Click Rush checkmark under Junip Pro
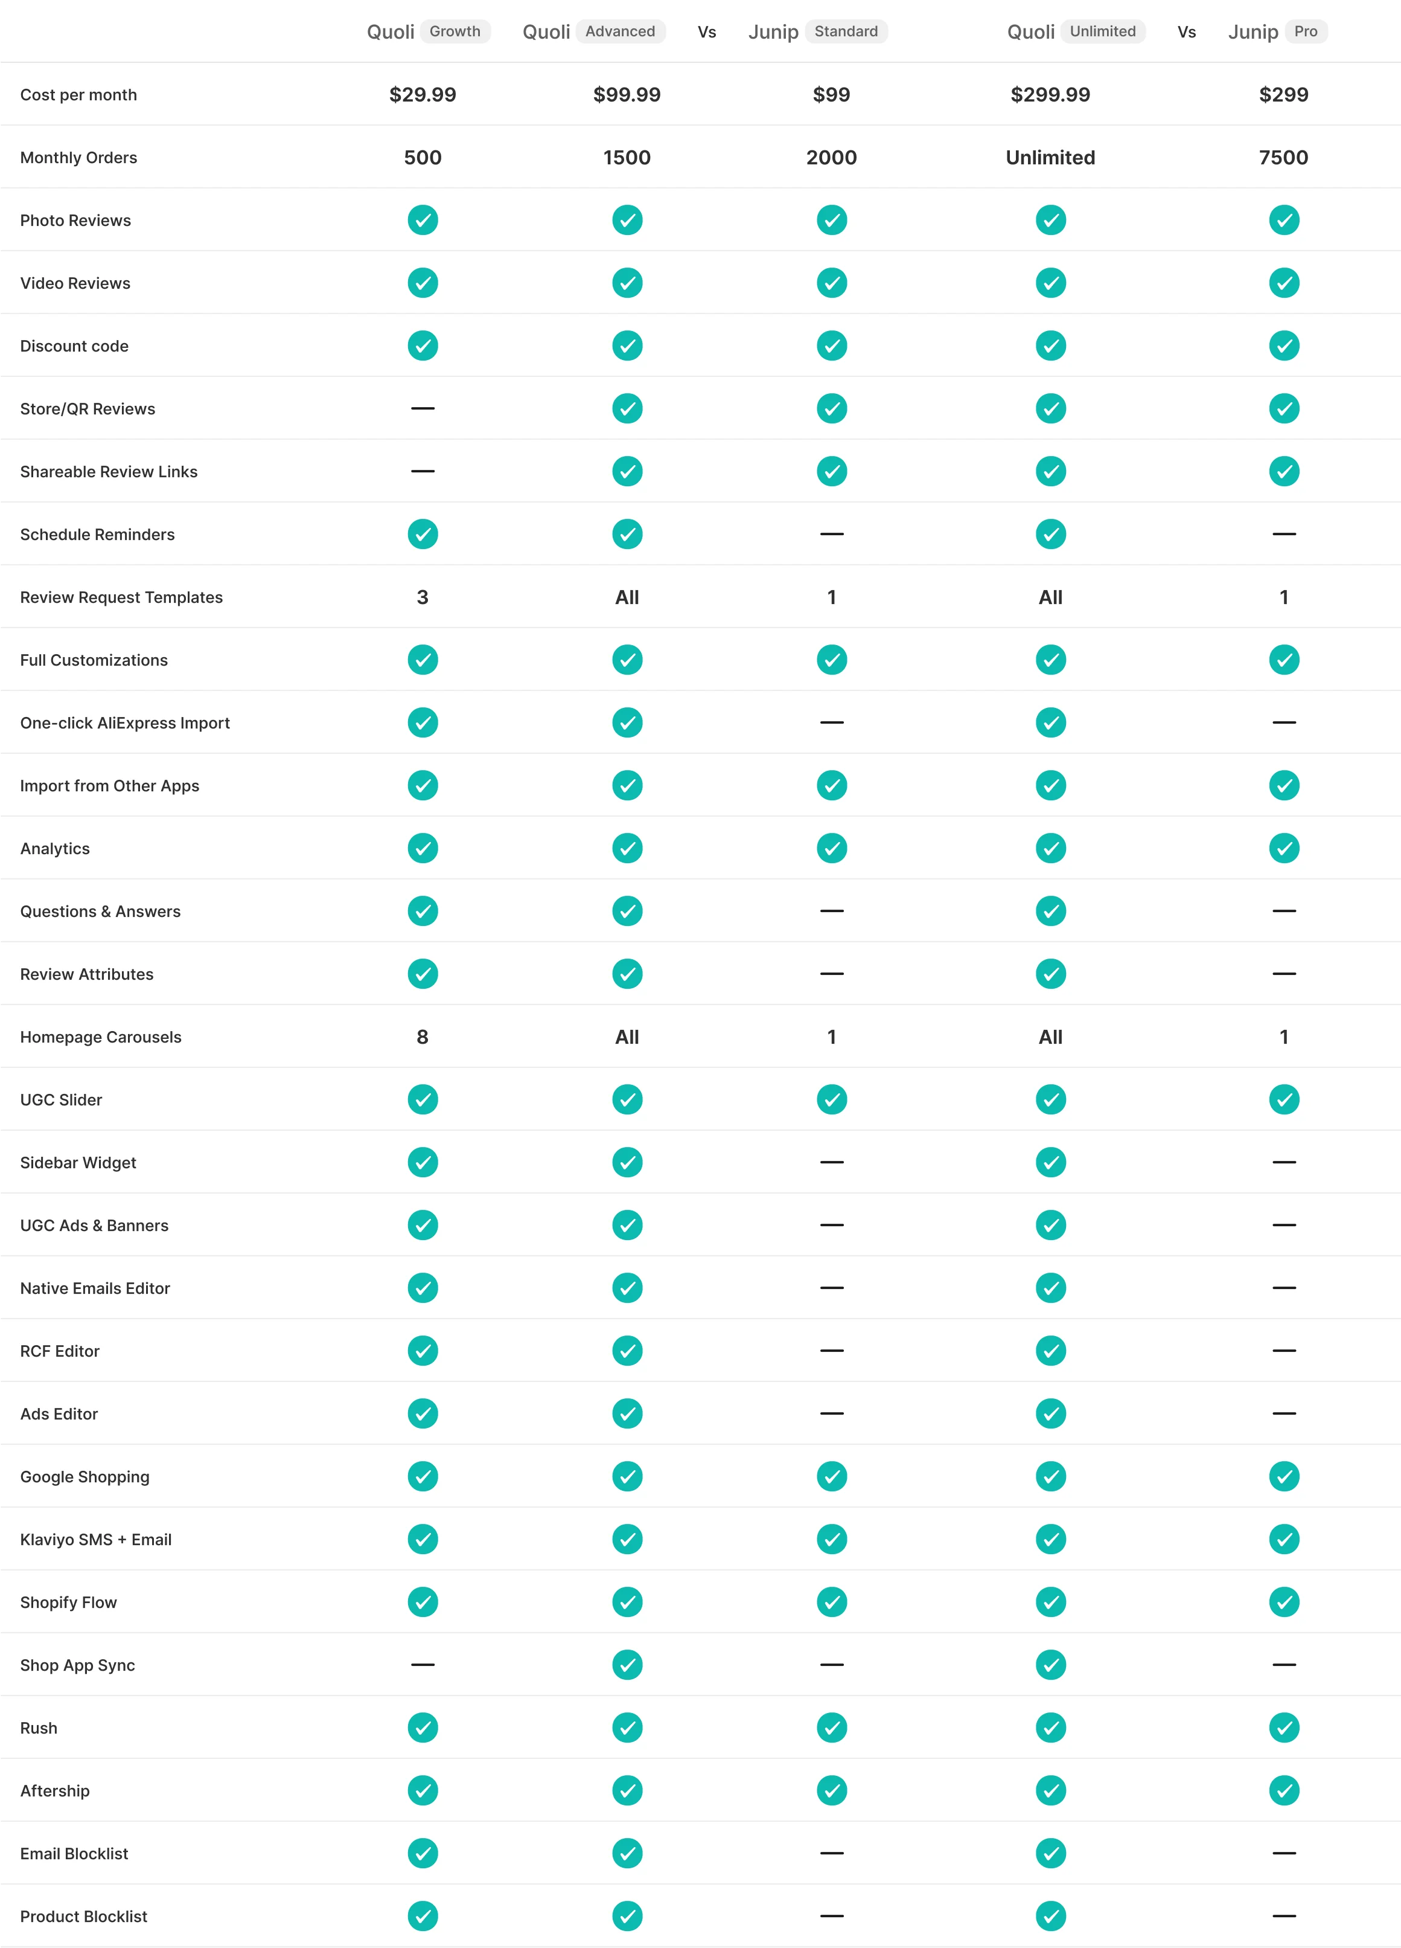The height and width of the screenshot is (1948, 1401). tap(1283, 1728)
